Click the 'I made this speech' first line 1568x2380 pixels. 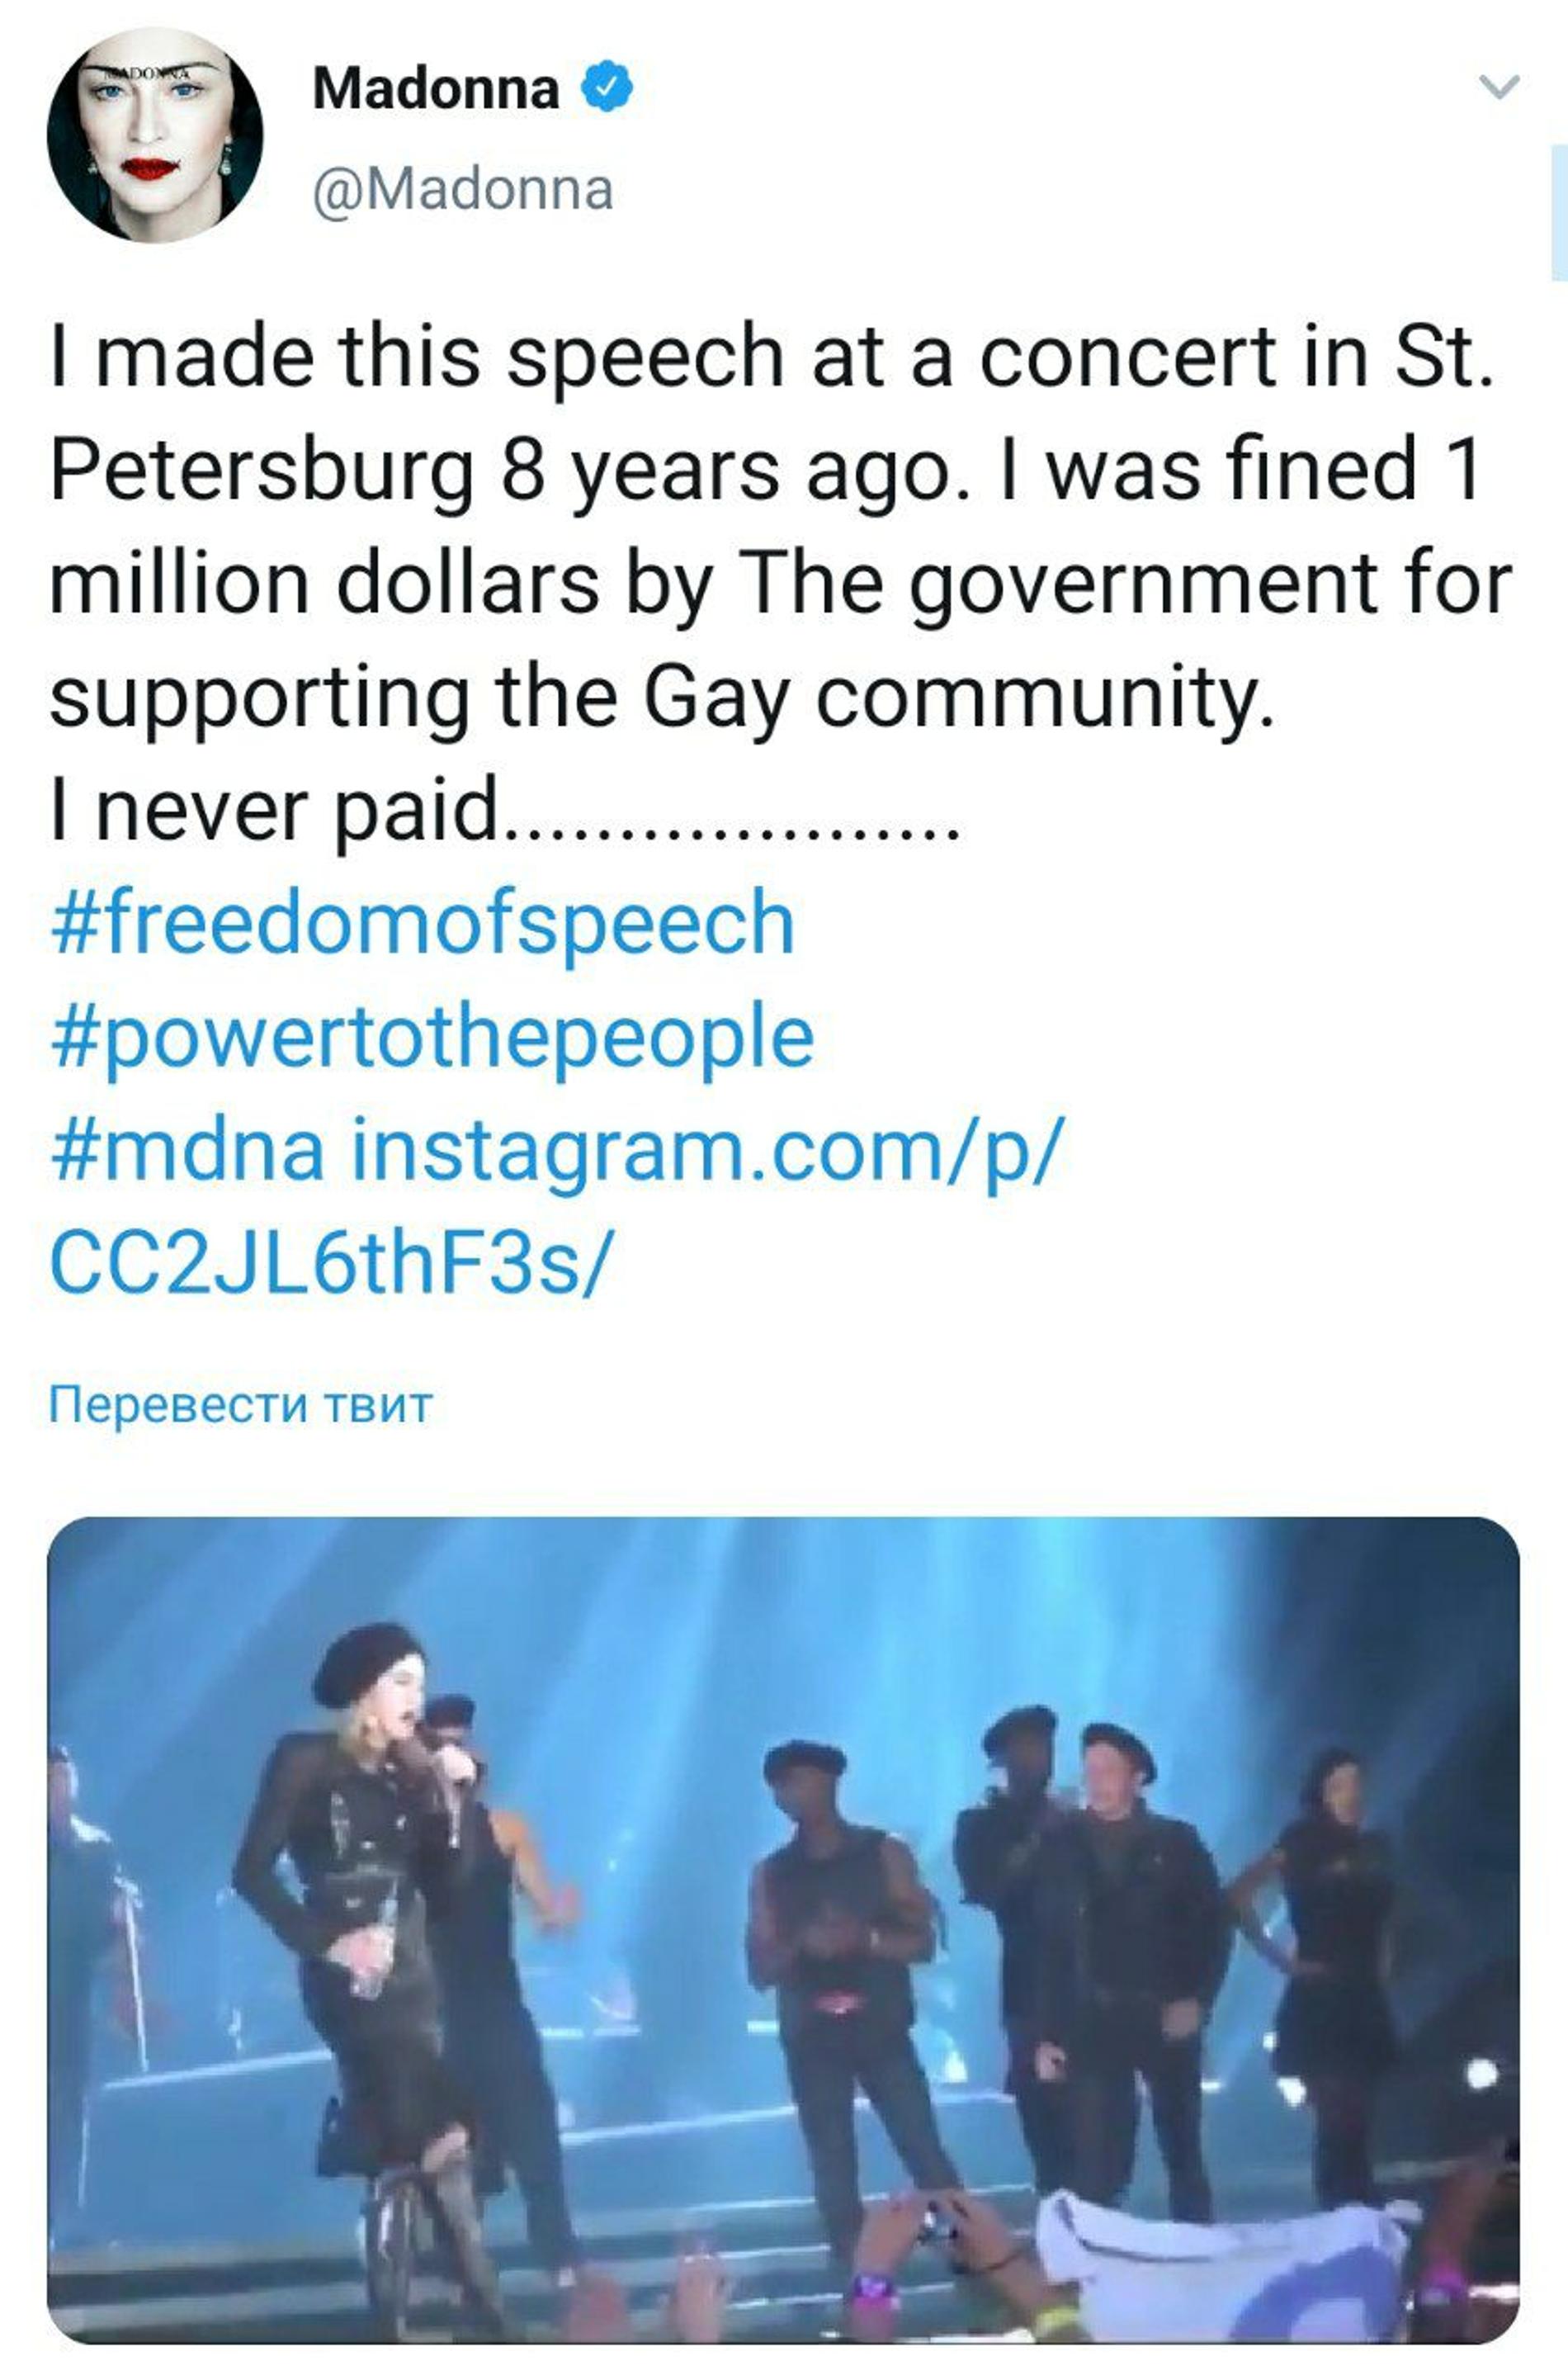[770, 357]
